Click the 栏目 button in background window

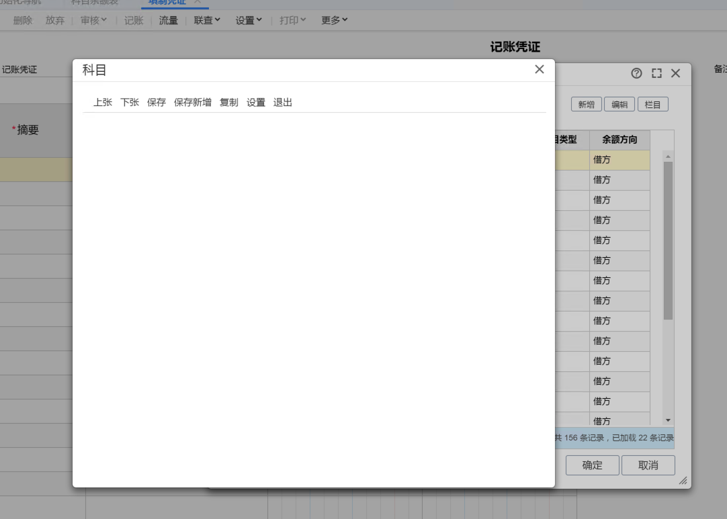tap(653, 104)
